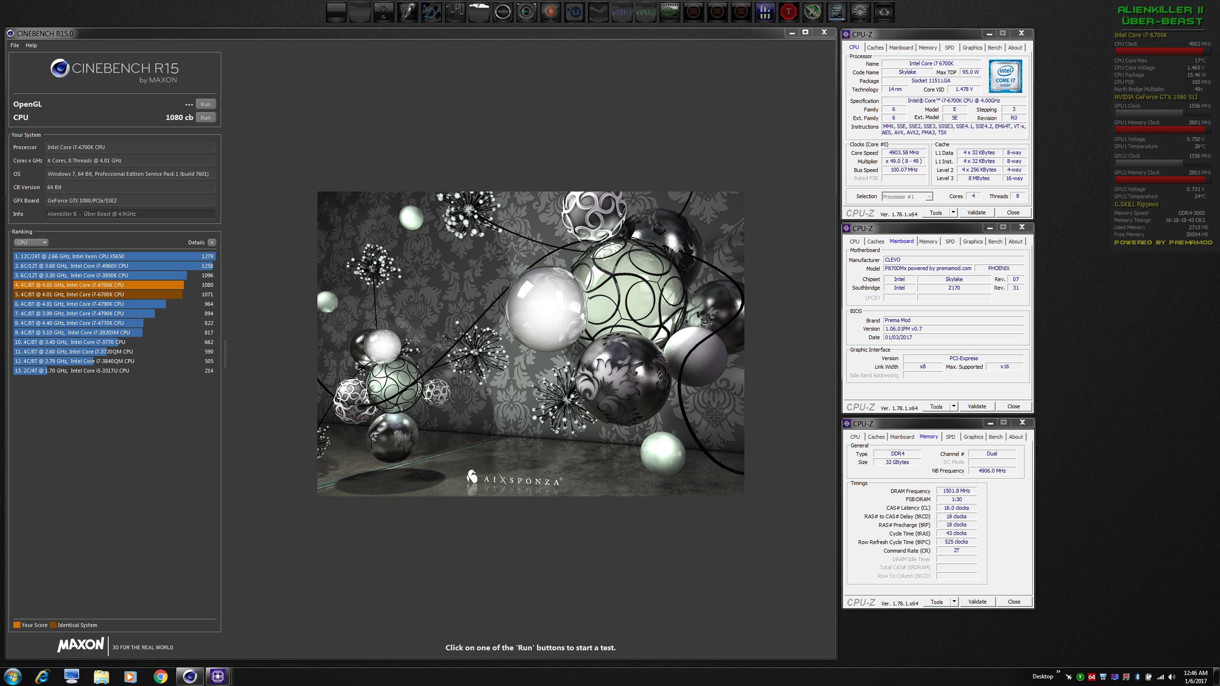
Task: Click the Cinebench taskbar icon
Action: coord(190,676)
